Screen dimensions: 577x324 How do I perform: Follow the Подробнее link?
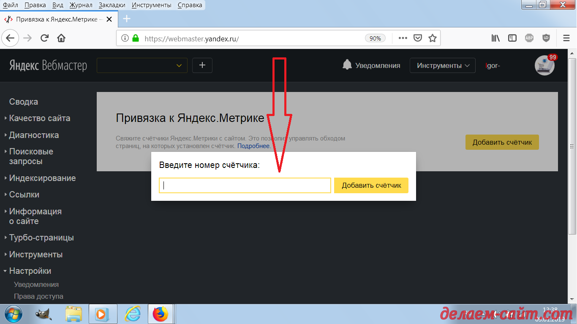click(x=253, y=146)
